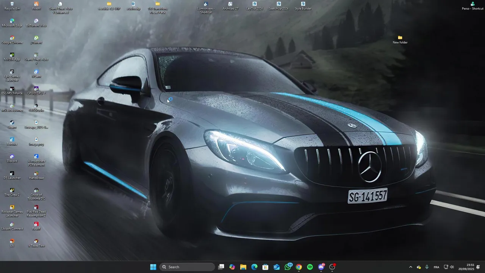The height and width of the screenshot is (273, 485).
Task: Select the Style Builder desktop icon
Action: pyautogui.click(x=303, y=6)
